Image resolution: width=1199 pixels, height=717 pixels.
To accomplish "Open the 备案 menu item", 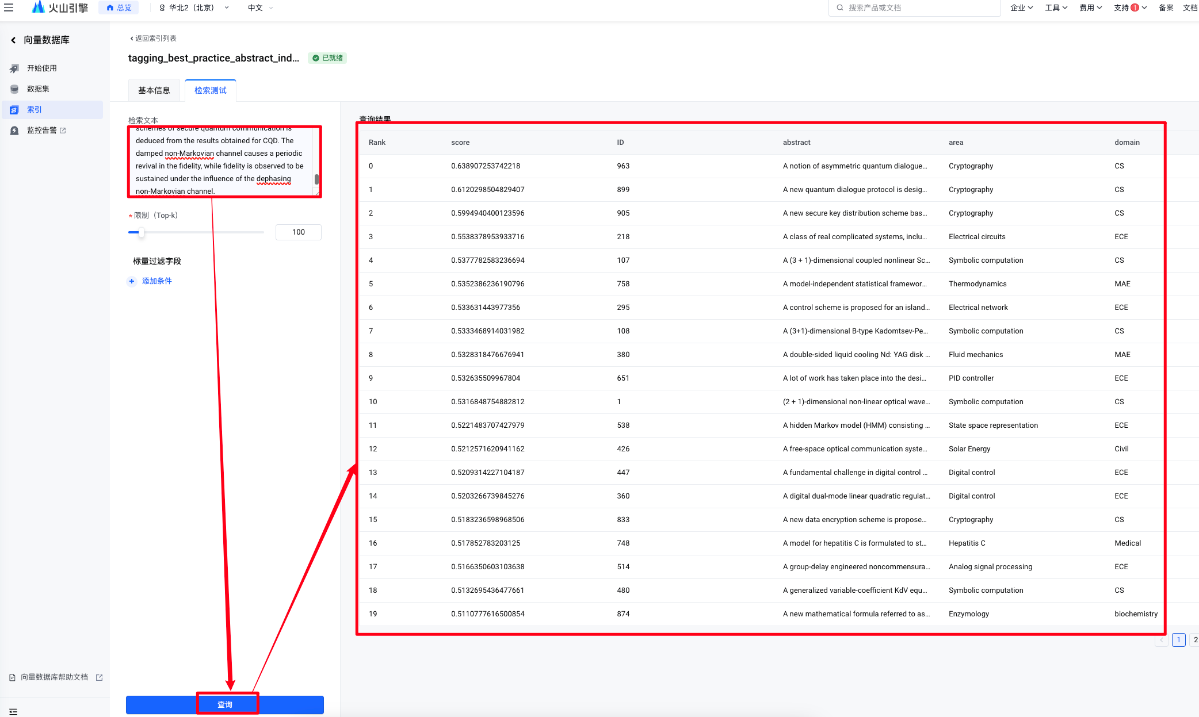I will pyautogui.click(x=1166, y=7).
